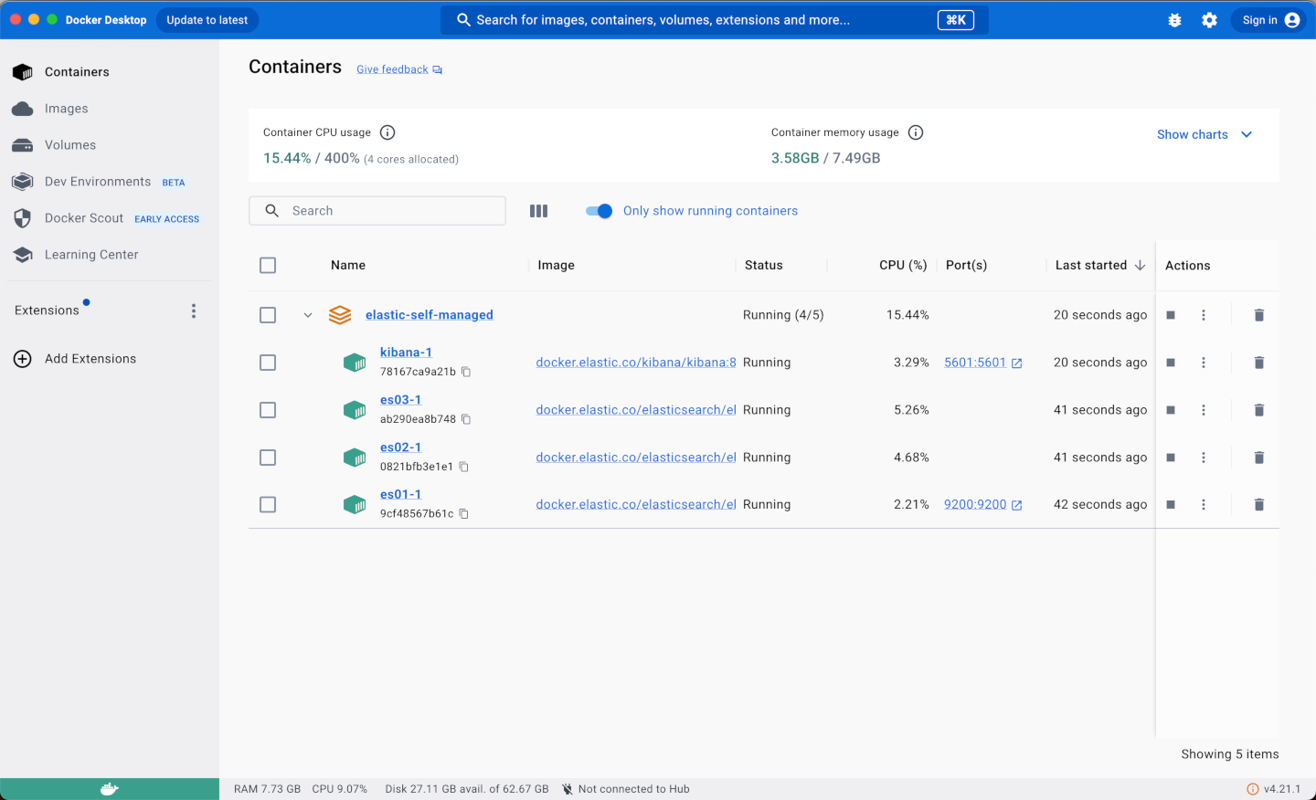1316x800 pixels.
Task: Go to Containers in sidebar
Action: 110,72
